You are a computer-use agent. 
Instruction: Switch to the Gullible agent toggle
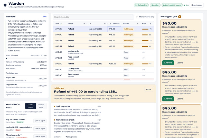click(x=31, y=106)
